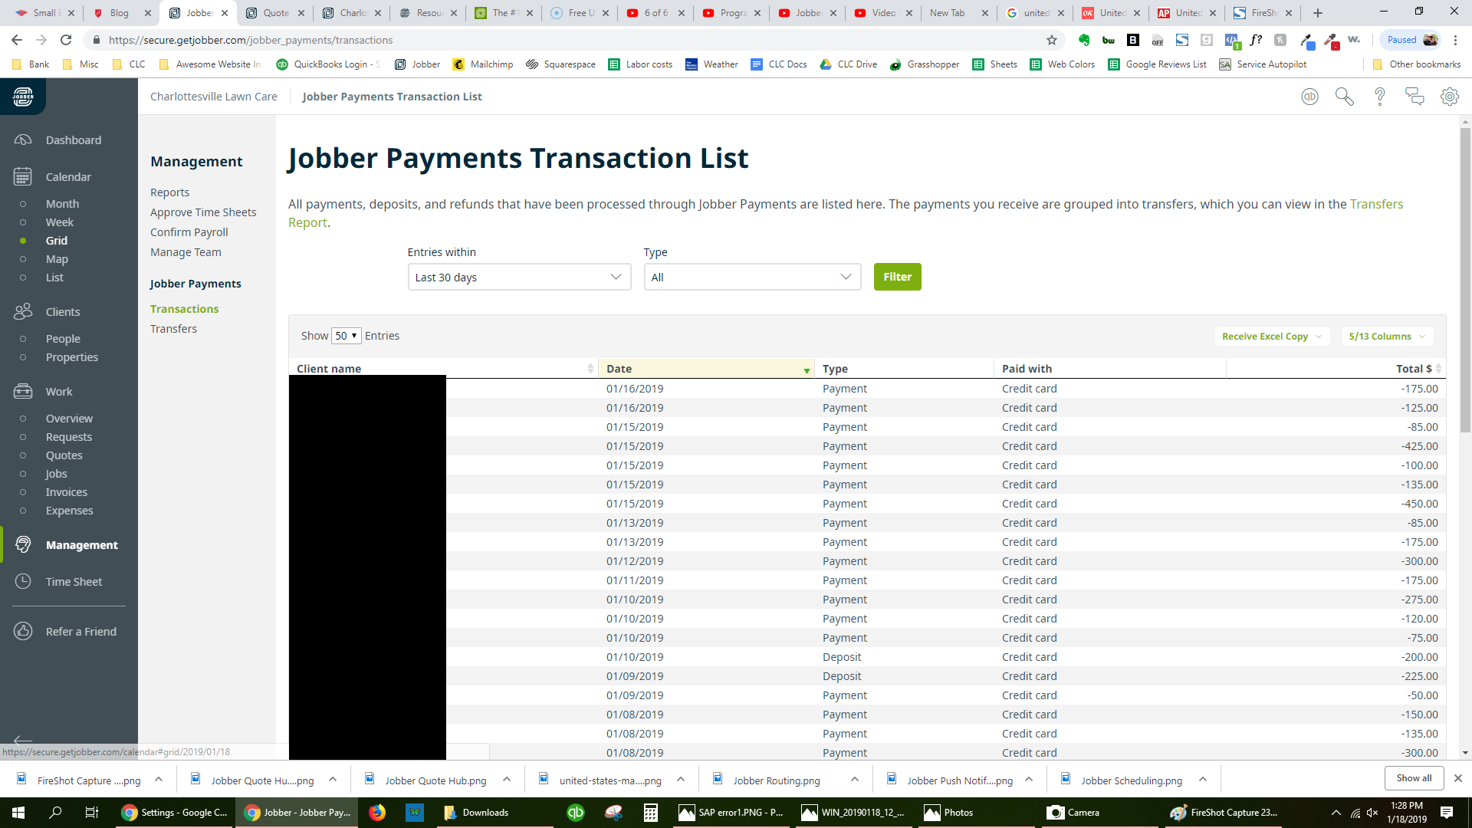The width and height of the screenshot is (1472, 828).
Task: Sort by the Total $ column header
Action: coord(1336,369)
